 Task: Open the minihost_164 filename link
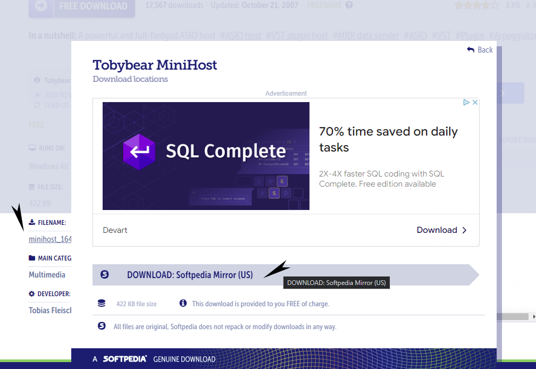click(50, 239)
